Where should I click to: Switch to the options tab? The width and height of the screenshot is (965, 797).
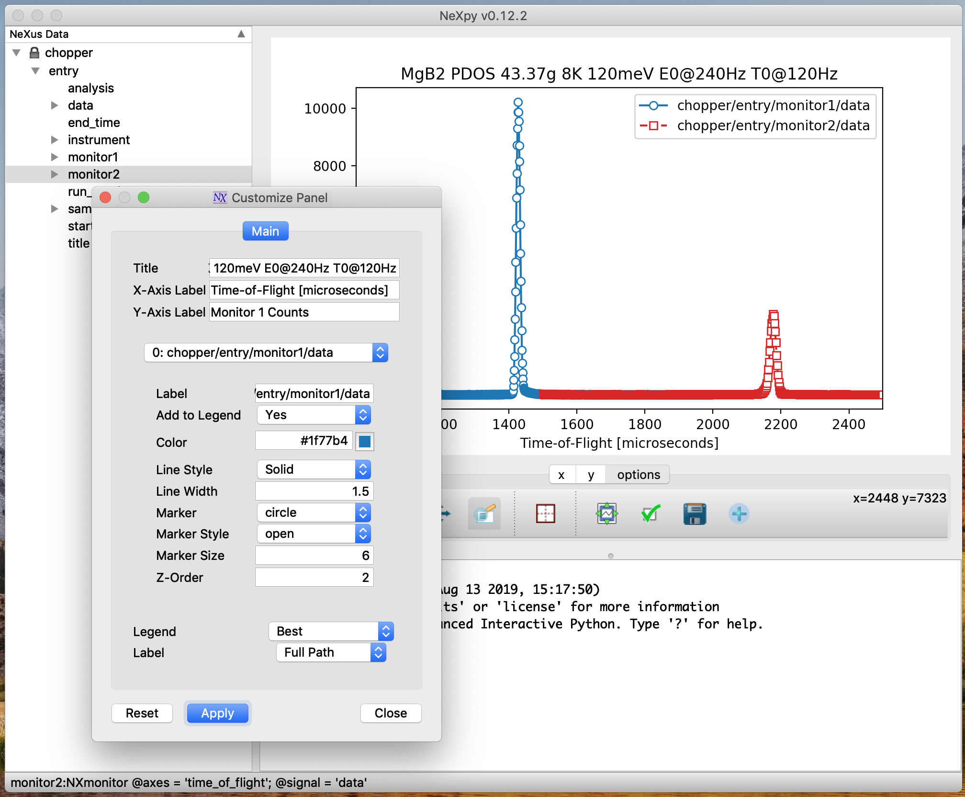point(638,475)
